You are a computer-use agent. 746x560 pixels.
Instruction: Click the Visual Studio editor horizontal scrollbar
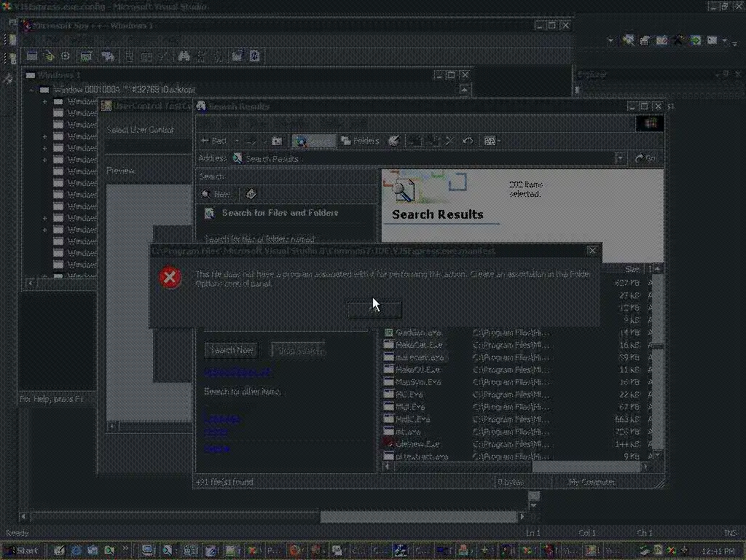pos(272,516)
